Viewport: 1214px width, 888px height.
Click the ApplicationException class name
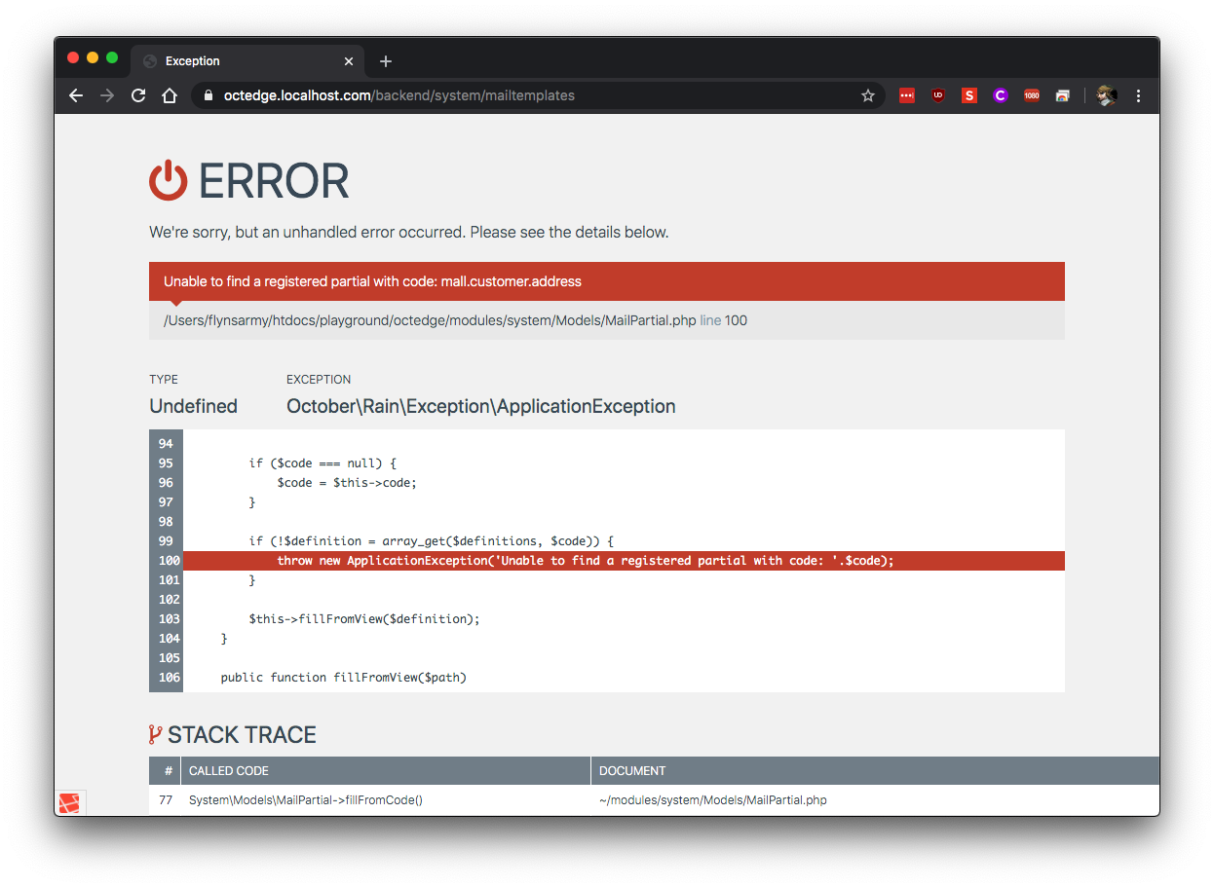click(x=481, y=406)
